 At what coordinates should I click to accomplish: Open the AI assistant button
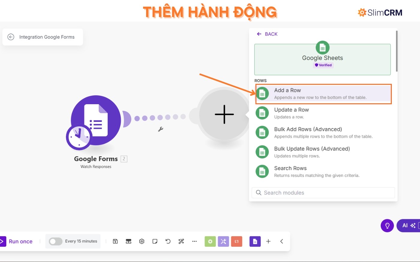click(409, 225)
